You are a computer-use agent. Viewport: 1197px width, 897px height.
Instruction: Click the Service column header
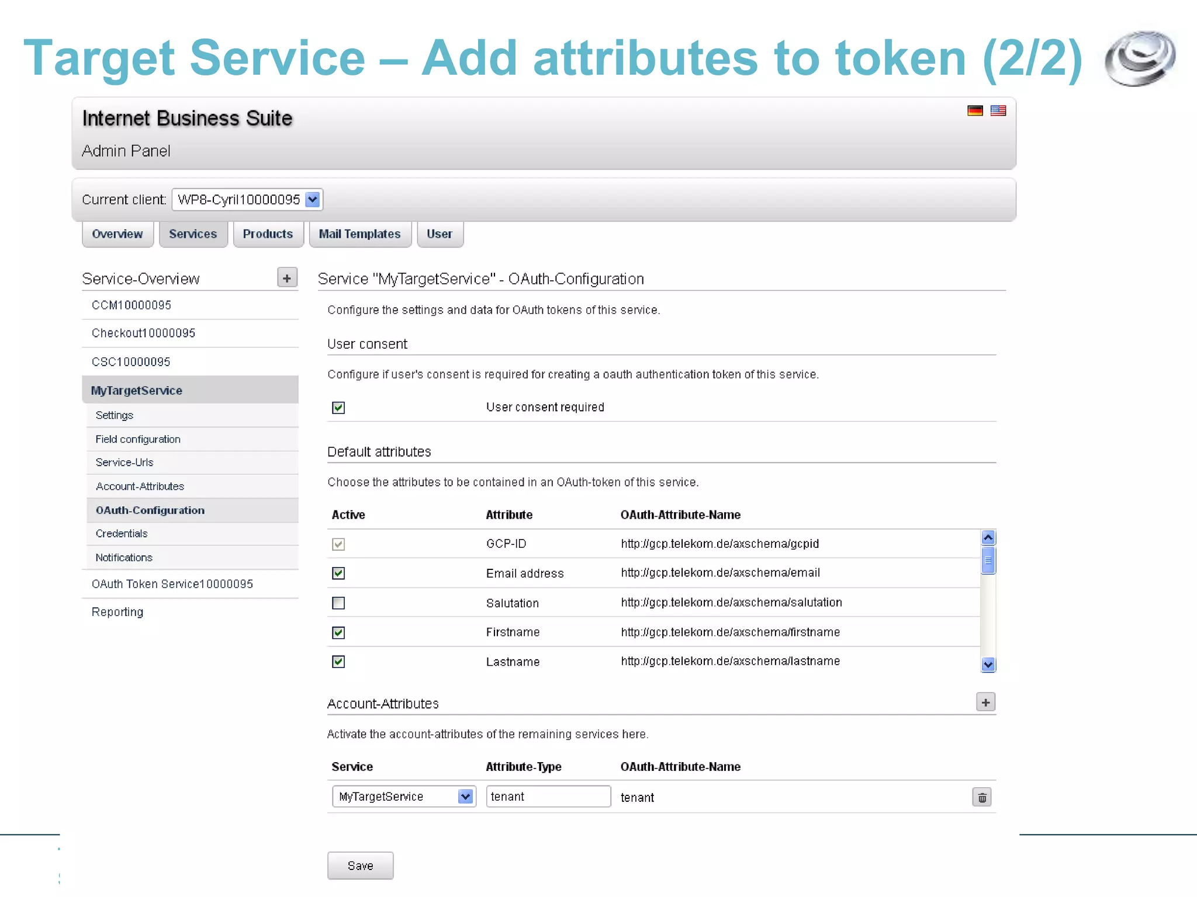pyautogui.click(x=352, y=767)
